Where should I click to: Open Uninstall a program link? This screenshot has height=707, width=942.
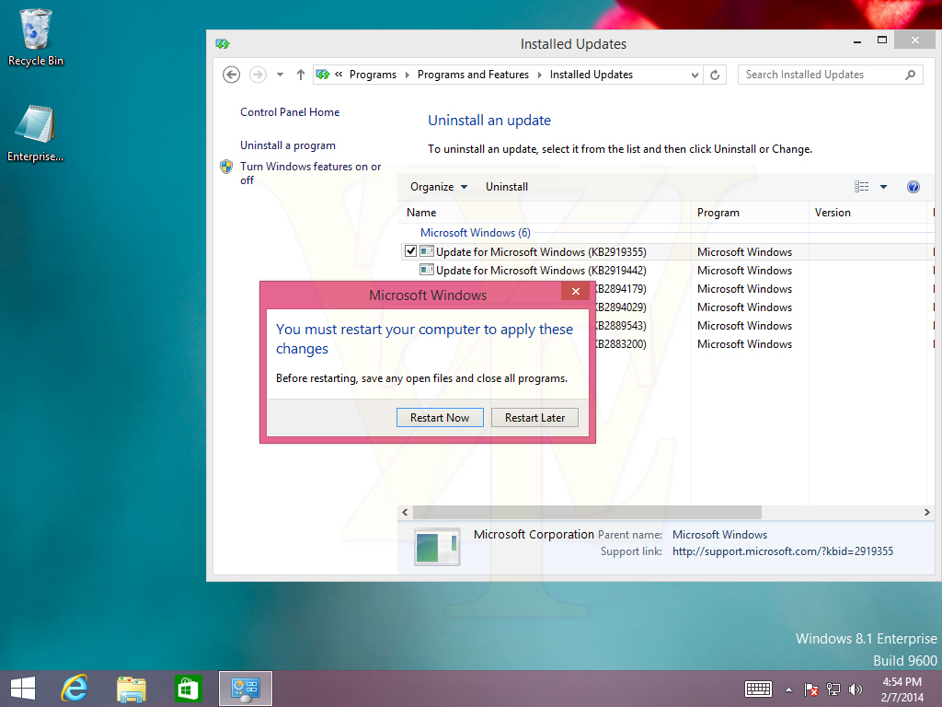coord(288,145)
